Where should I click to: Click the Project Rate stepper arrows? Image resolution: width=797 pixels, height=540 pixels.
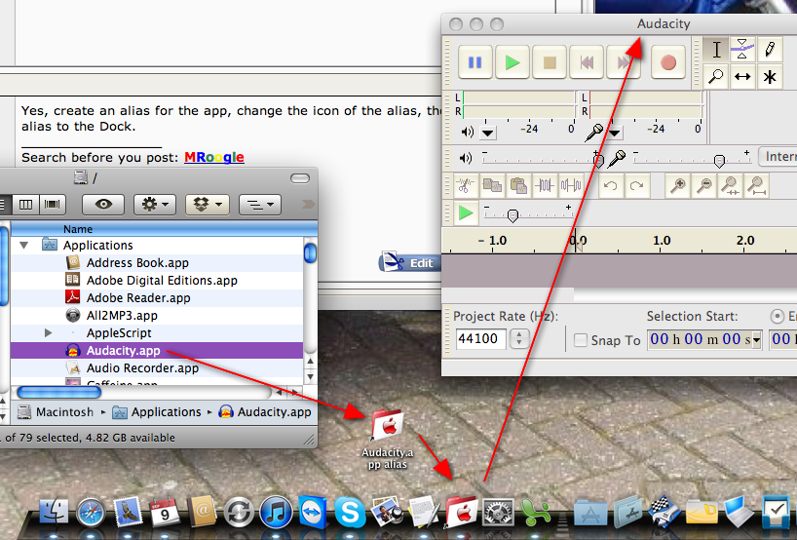coord(519,338)
